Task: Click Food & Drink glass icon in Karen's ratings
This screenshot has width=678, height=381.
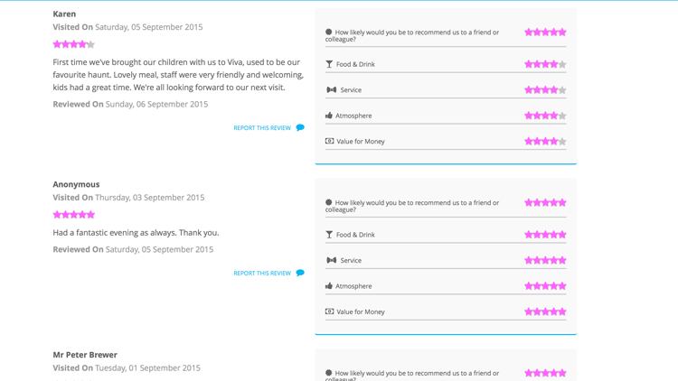Action: [329, 64]
